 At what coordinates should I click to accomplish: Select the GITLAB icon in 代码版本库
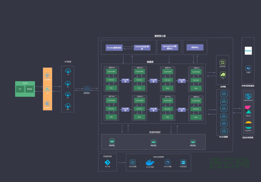107,162
